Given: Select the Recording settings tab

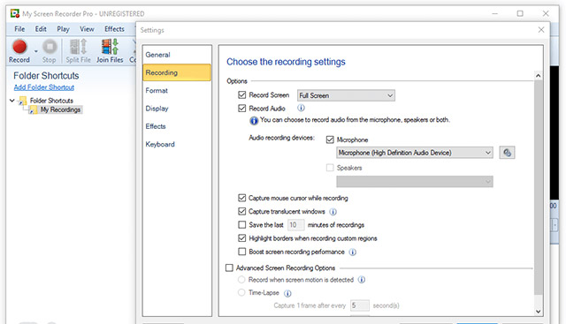Looking at the screenshot, I should coord(177,72).
